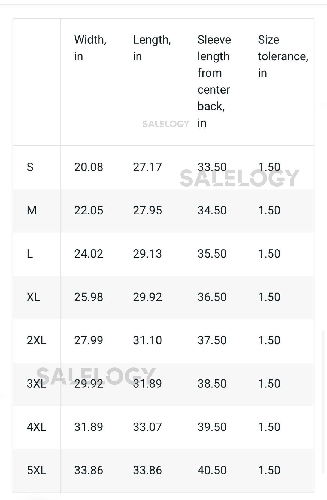Click the vertical scrollbar on right edge
Image resolution: width=327 pixels, height=500 pixels.
(x=323, y=401)
